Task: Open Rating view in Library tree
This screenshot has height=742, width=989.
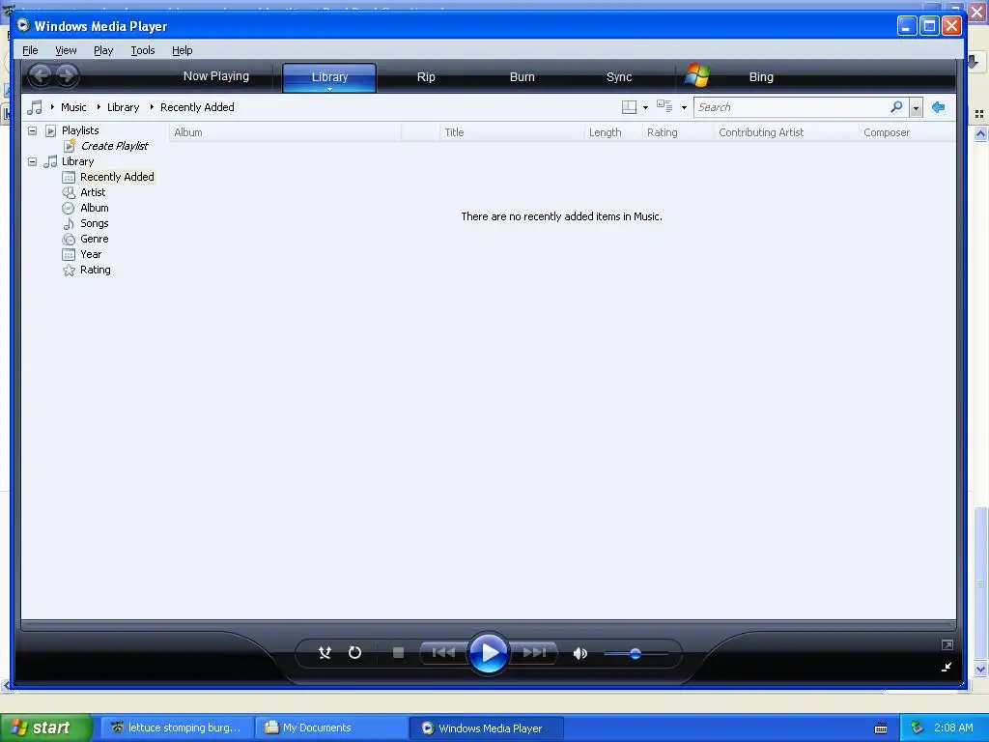Action: (96, 271)
